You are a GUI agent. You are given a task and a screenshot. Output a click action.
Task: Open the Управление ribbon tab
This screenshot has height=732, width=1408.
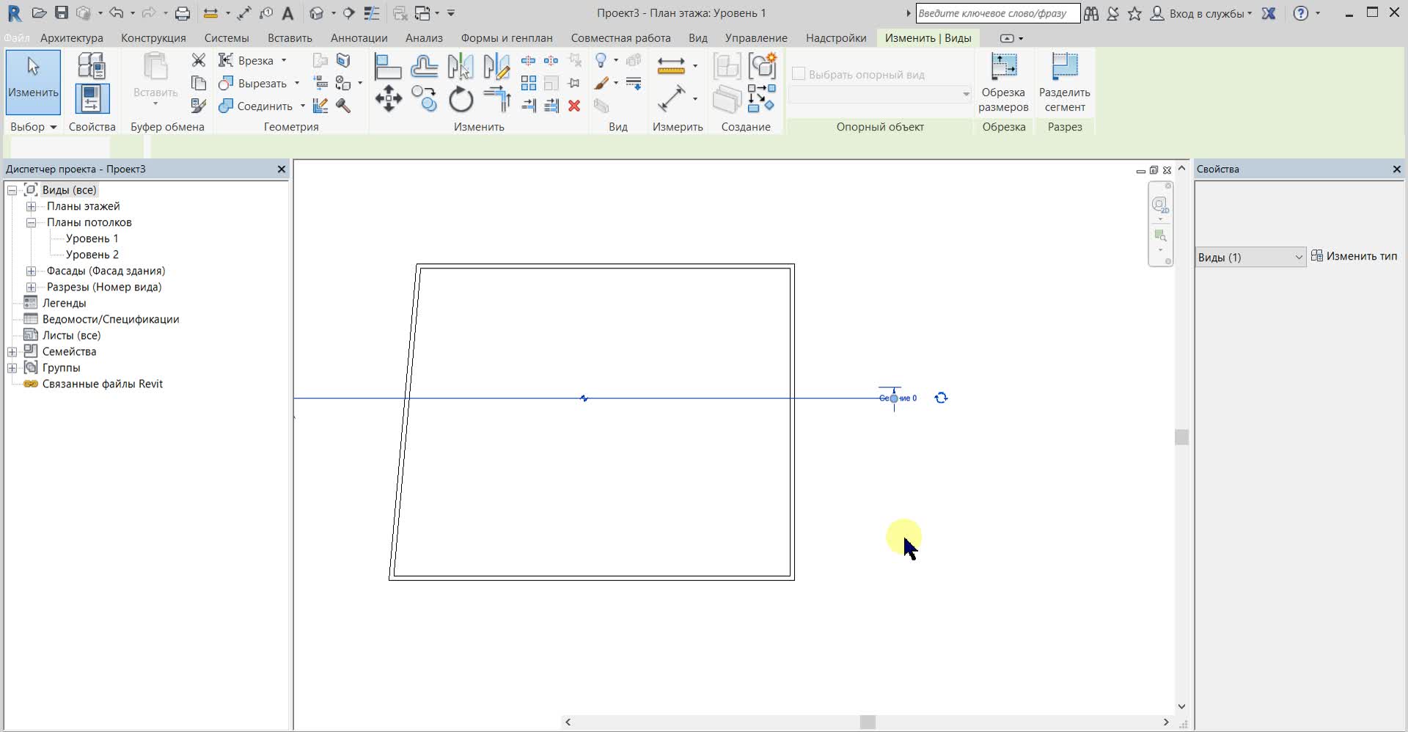[x=756, y=37]
